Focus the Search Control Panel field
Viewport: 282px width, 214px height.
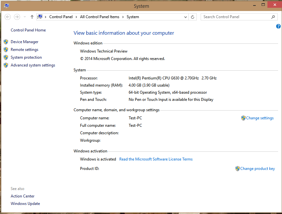[x=239, y=17]
